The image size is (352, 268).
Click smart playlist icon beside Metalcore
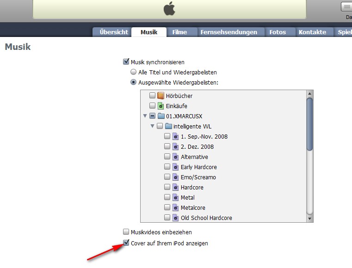[x=176, y=207]
